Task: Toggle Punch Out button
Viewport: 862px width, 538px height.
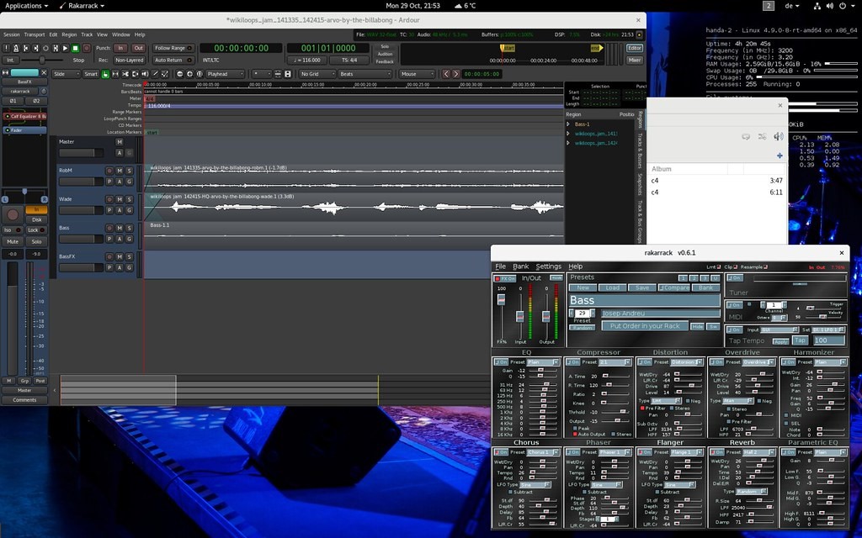Action: coord(139,48)
